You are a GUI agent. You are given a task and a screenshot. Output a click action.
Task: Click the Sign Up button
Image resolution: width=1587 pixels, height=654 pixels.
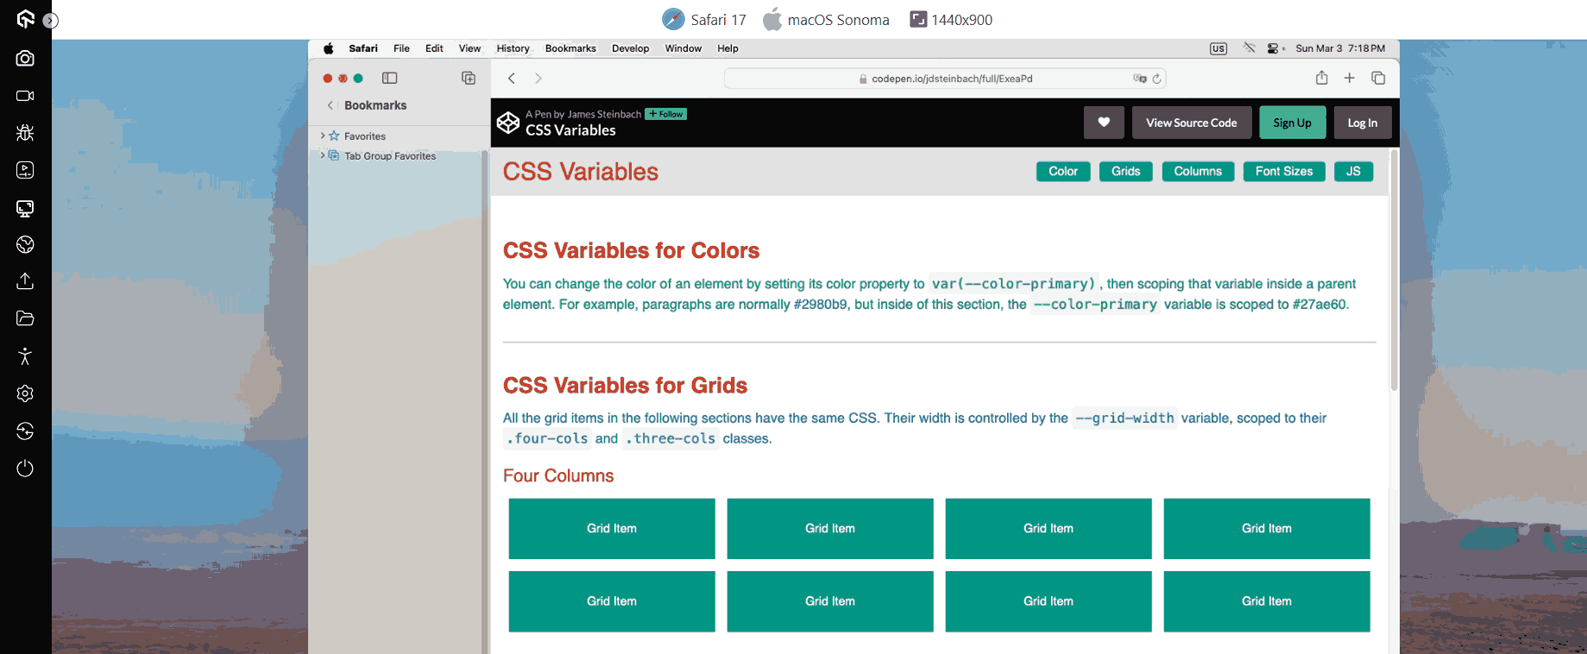(1292, 123)
